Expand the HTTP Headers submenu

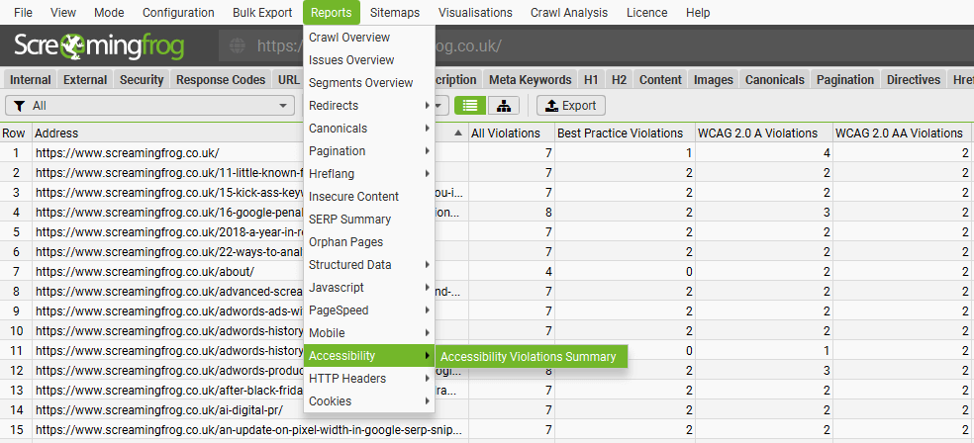click(369, 379)
